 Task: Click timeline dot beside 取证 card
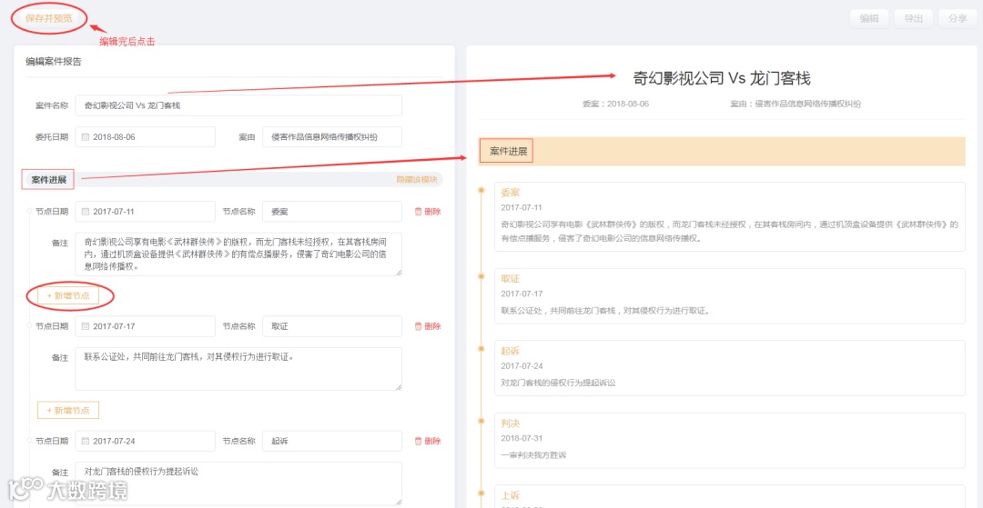tap(481, 276)
